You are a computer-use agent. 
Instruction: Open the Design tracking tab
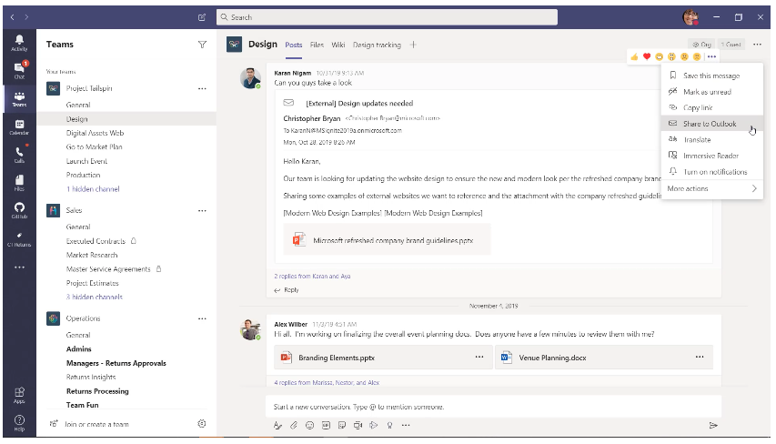[x=377, y=45]
